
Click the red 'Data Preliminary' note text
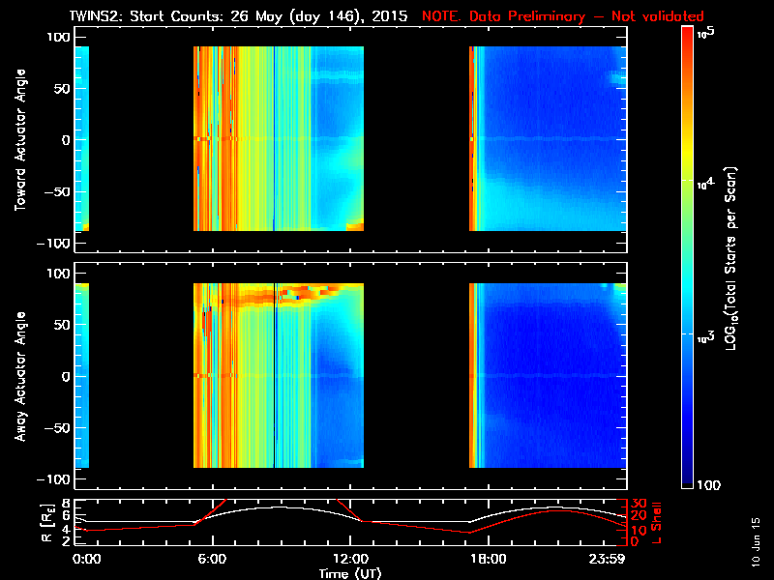click(563, 16)
